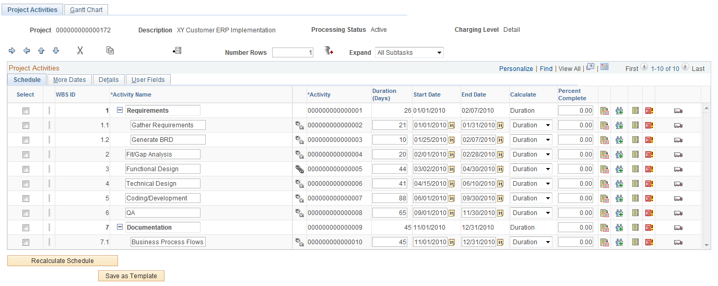The image size is (718, 286).
Task: Click the grid scrollbar up arrow
Action: coord(707,108)
